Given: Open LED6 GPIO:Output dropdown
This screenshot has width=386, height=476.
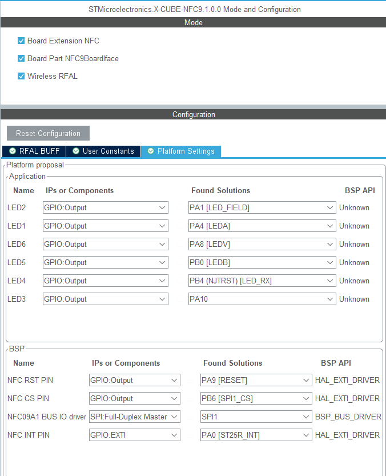Looking at the screenshot, I should point(105,244).
